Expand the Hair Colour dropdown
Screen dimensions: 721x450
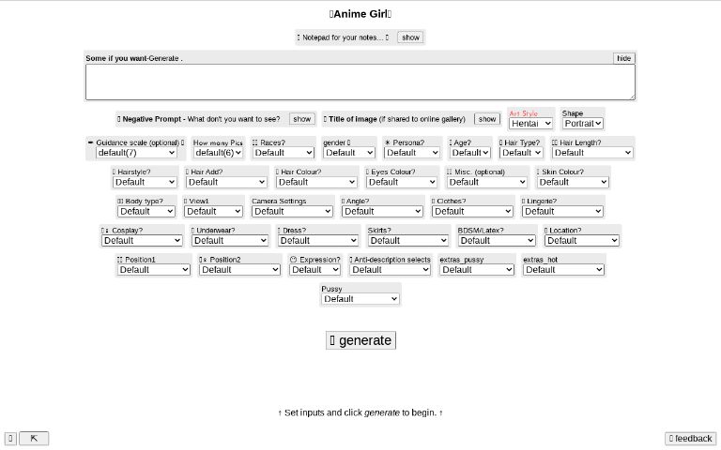coord(316,182)
